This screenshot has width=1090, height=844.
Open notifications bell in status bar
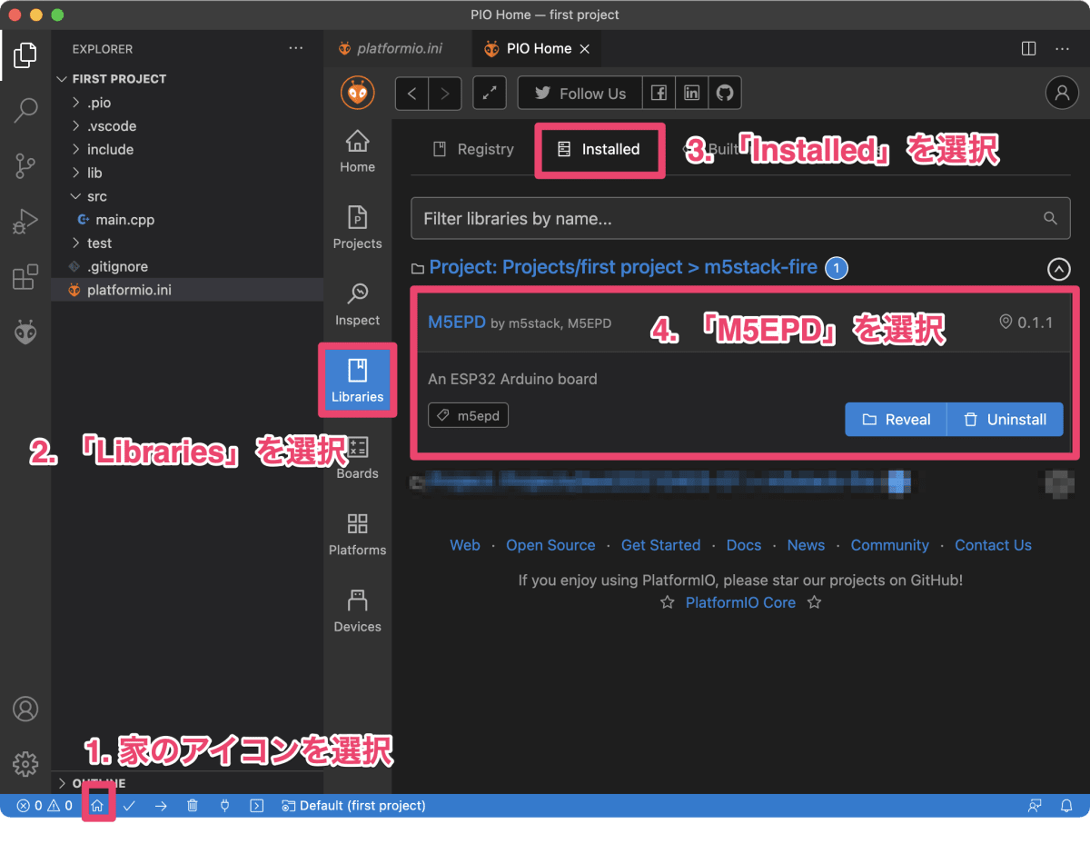point(1067,806)
